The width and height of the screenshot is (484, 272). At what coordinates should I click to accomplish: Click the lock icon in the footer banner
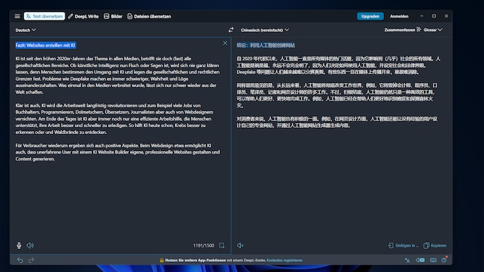(161, 260)
